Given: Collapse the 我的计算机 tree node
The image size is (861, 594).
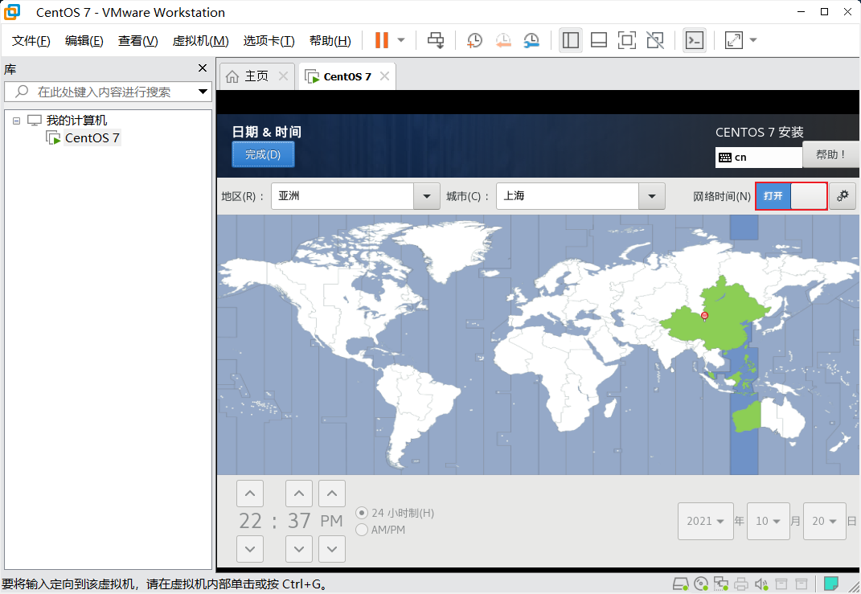Looking at the screenshot, I should pos(16,121).
